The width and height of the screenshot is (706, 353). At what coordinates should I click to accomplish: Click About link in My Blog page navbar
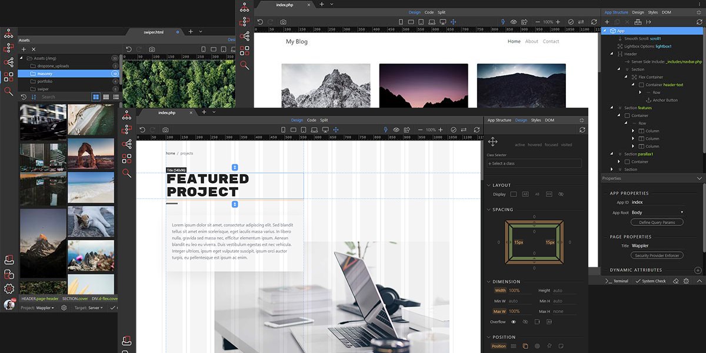532,42
